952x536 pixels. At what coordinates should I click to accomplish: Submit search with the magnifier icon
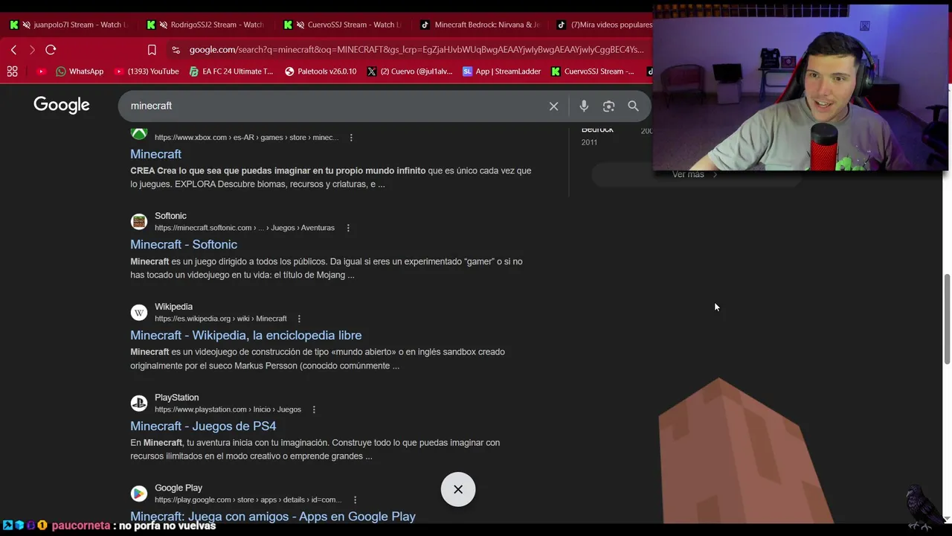pos(633,106)
